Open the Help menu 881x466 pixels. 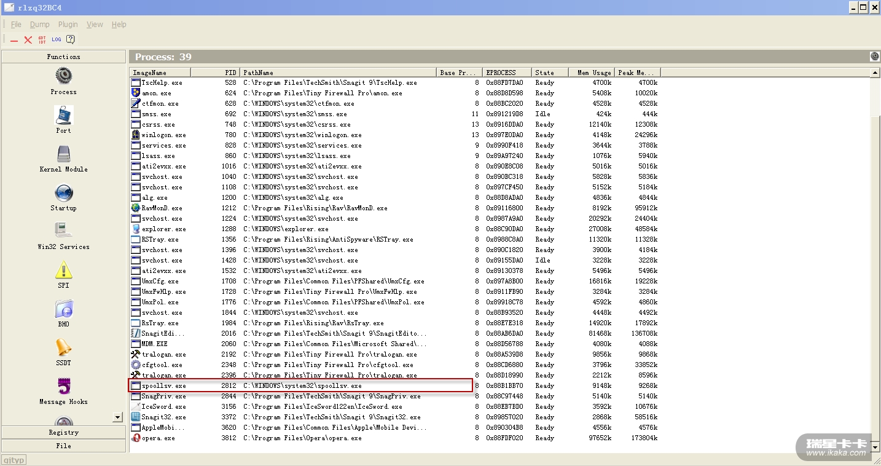coord(119,25)
